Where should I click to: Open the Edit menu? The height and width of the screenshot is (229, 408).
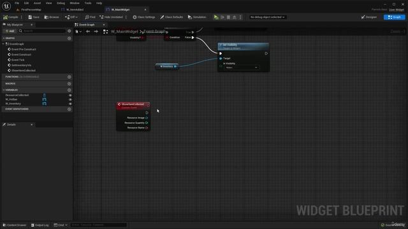pyautogui.click(x=26, y=3)
